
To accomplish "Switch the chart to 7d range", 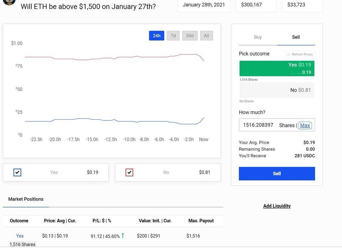I will (x=173, y=36).
